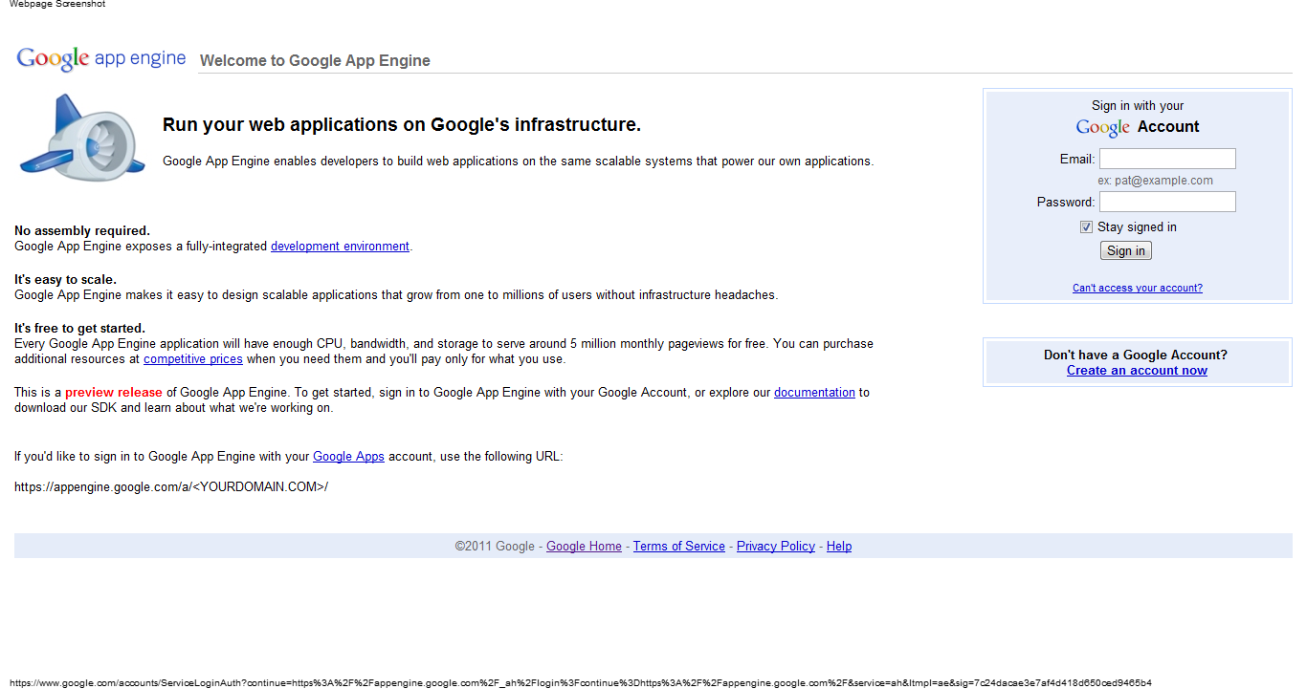Go to Google Home in footer
The height and width of the screenshot is (689, 1307).
584,547
